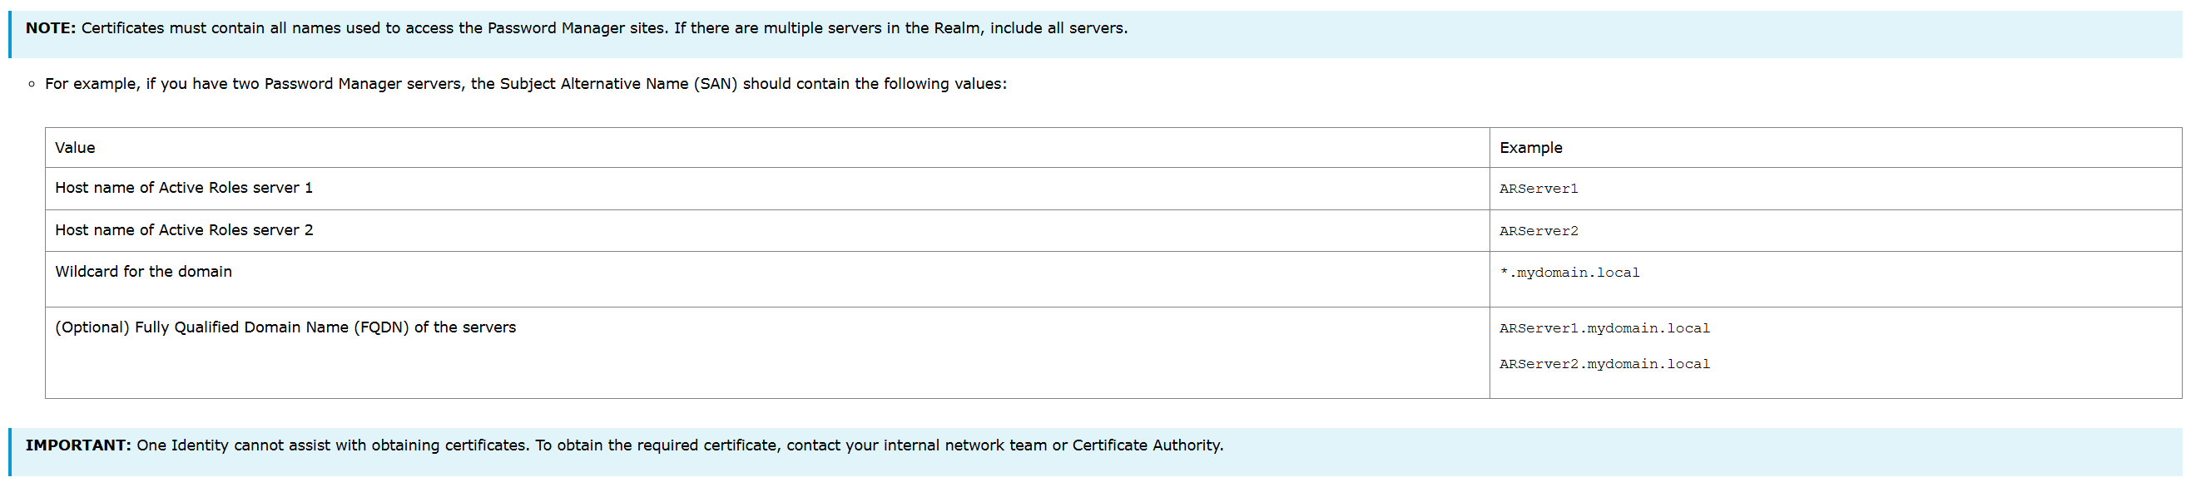This screenshot has width=2191, height=487.
Task: Select the '*.mydomain.local' example value
Action: (x=1569, y=273)
